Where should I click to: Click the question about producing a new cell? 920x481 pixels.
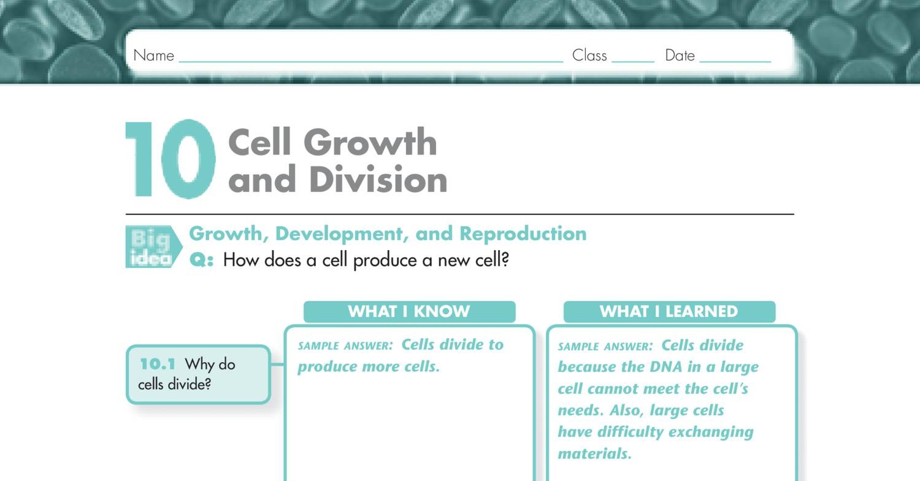366,260
